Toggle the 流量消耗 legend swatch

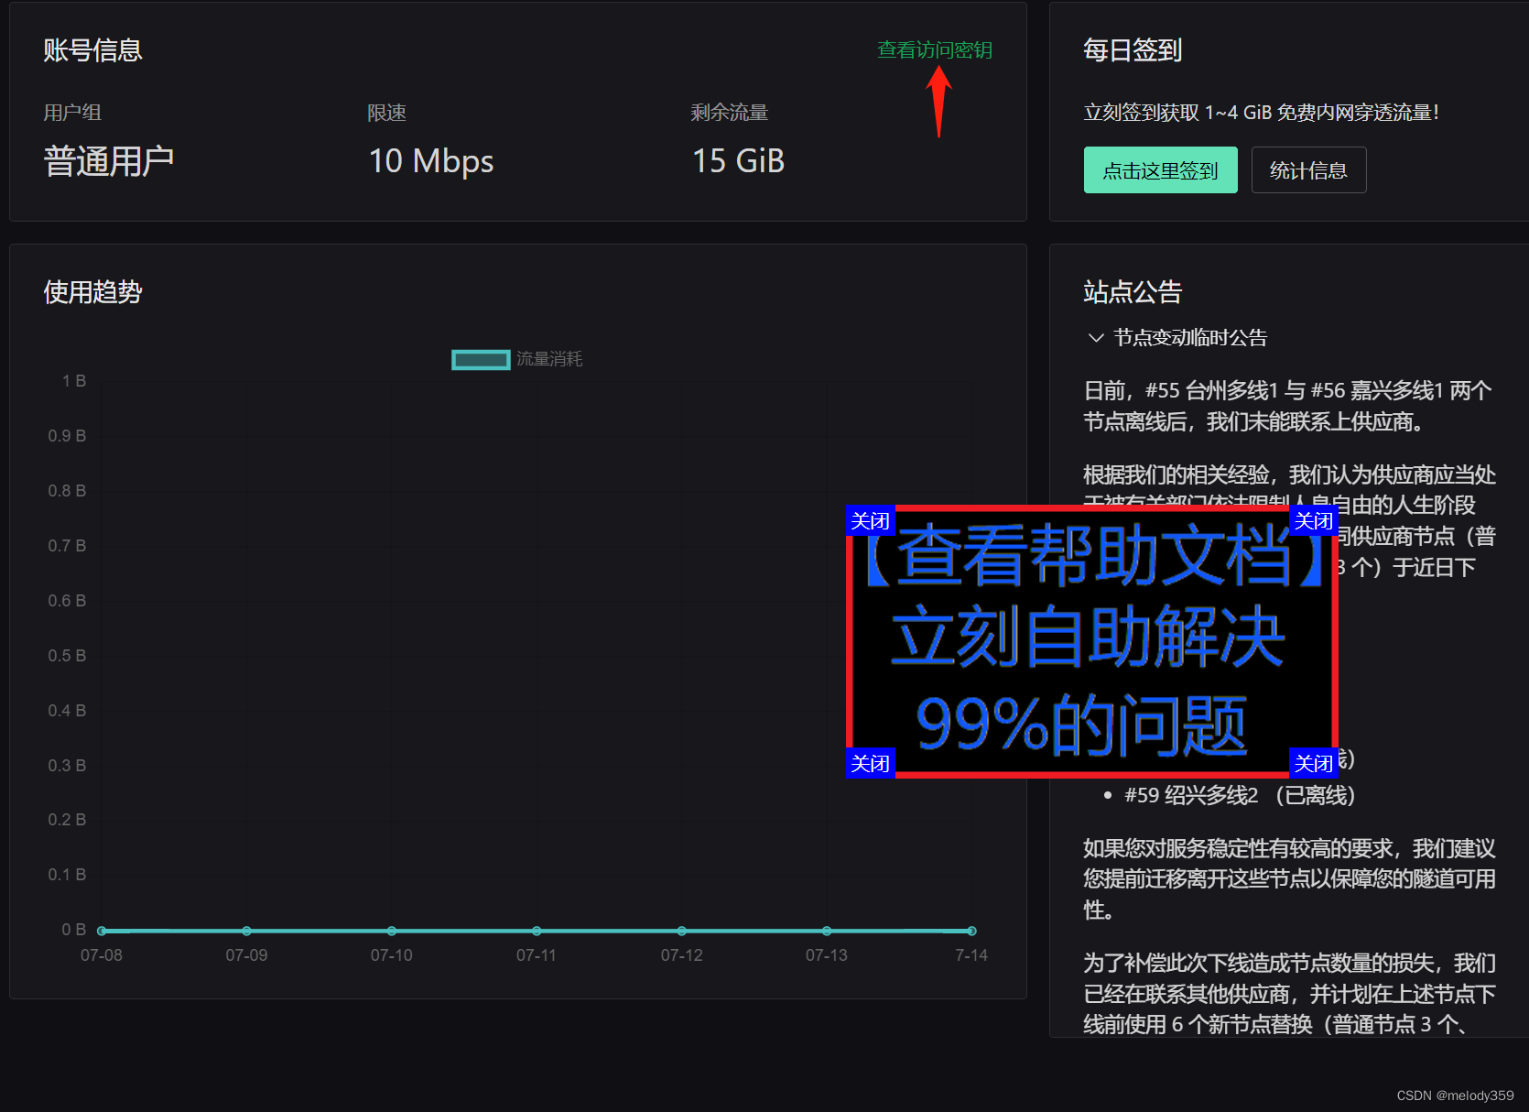pyautogui.click(x=481, y=359)
